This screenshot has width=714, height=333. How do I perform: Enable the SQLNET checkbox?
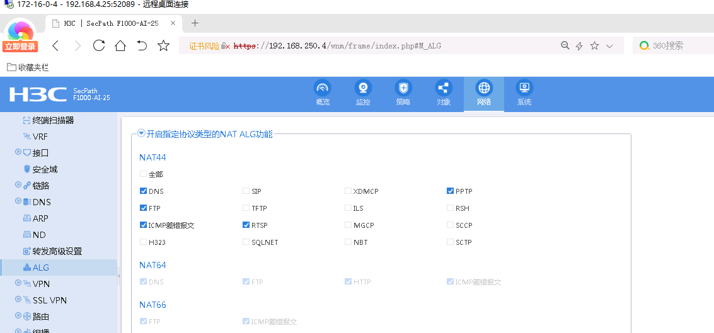point(246,242)
